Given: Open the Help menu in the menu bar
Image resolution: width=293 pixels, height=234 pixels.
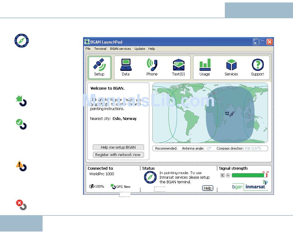Looking at the screenshot, I should pyautogui.click(x=151, y=49).
